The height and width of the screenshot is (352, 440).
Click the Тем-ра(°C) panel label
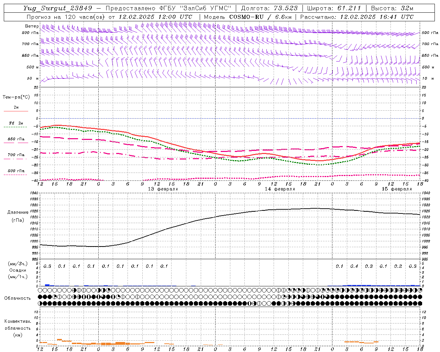point(16,97)
